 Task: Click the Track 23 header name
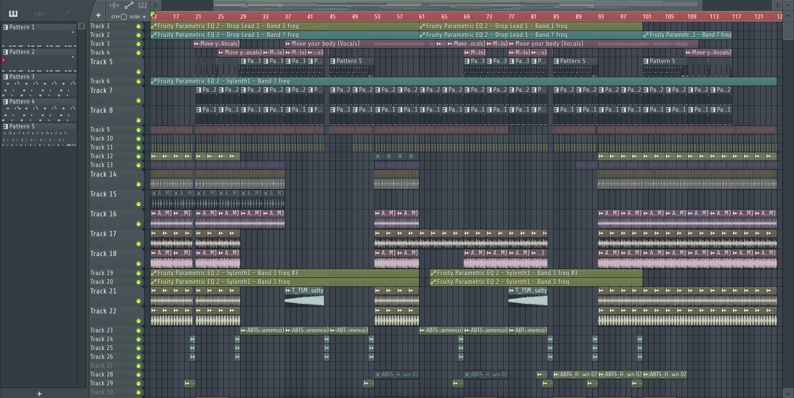click(x=101, y=330)
